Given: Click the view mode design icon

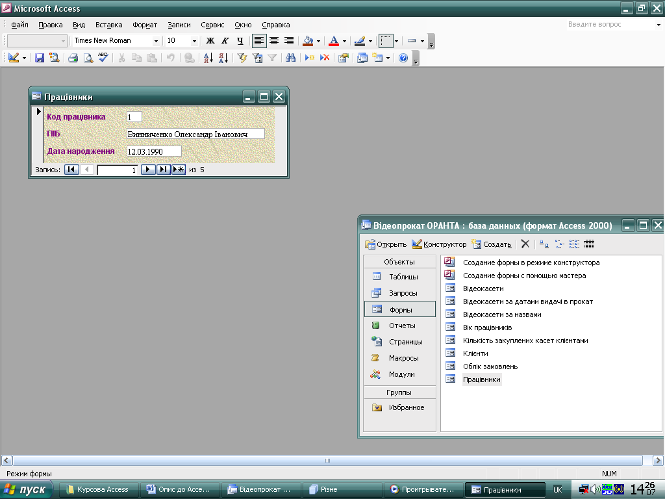Looking at the screenshot, I should pyautogui.click(x=14, y=58).
